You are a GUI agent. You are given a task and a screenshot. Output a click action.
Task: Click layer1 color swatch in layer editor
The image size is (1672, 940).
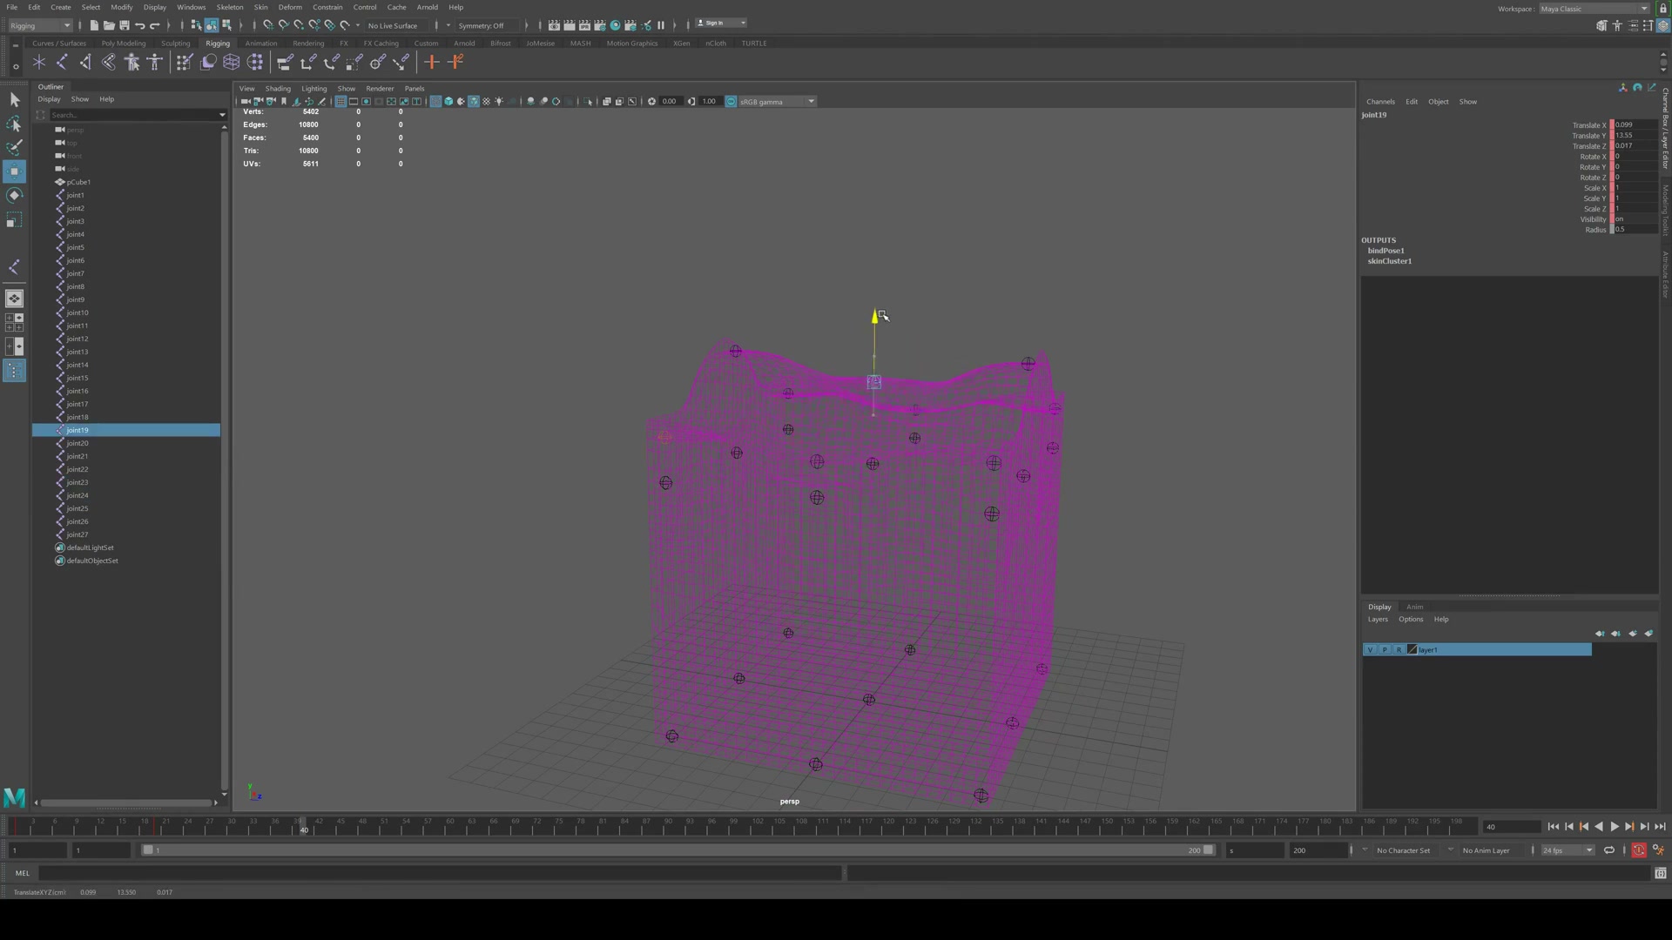tap(1412, 650)
